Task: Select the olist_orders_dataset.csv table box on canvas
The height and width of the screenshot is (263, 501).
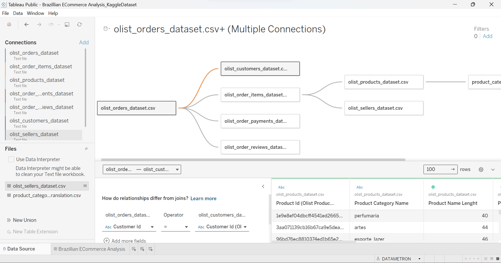Action: point(136,108)
